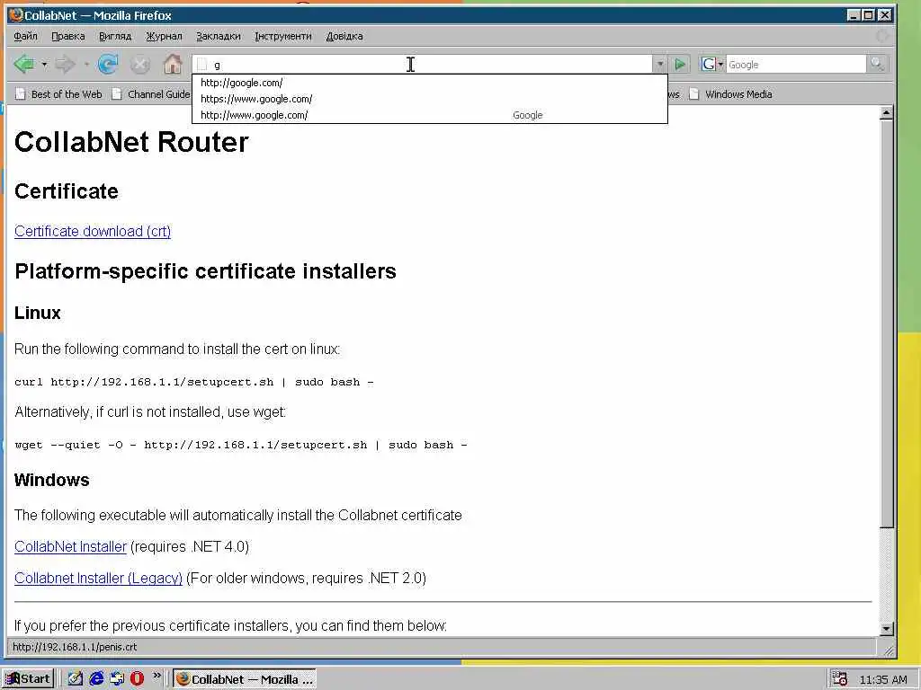Image resolution: width=921 pixels, height=690 pixels.
Task: Open the Файл menu
Action: (x=26, y=36)
